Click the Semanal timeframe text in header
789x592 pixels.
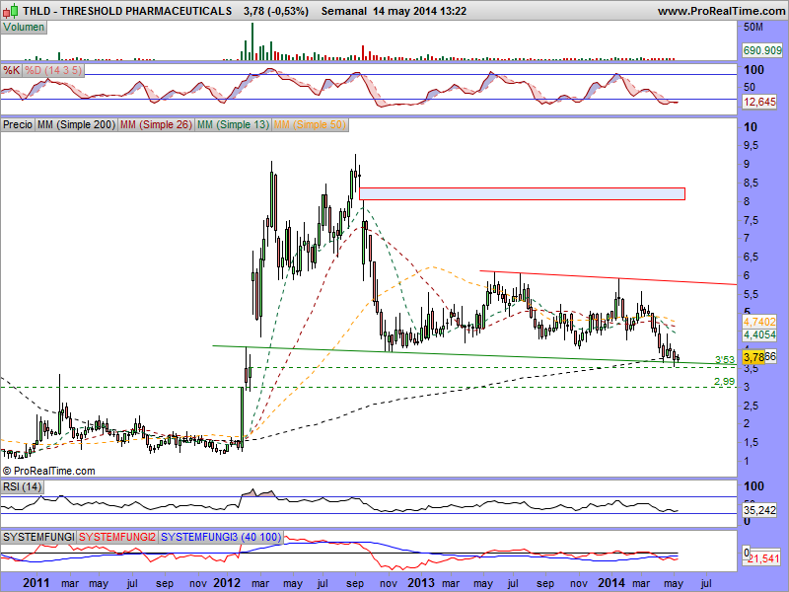pyautogui.click(x=343, y=11)
